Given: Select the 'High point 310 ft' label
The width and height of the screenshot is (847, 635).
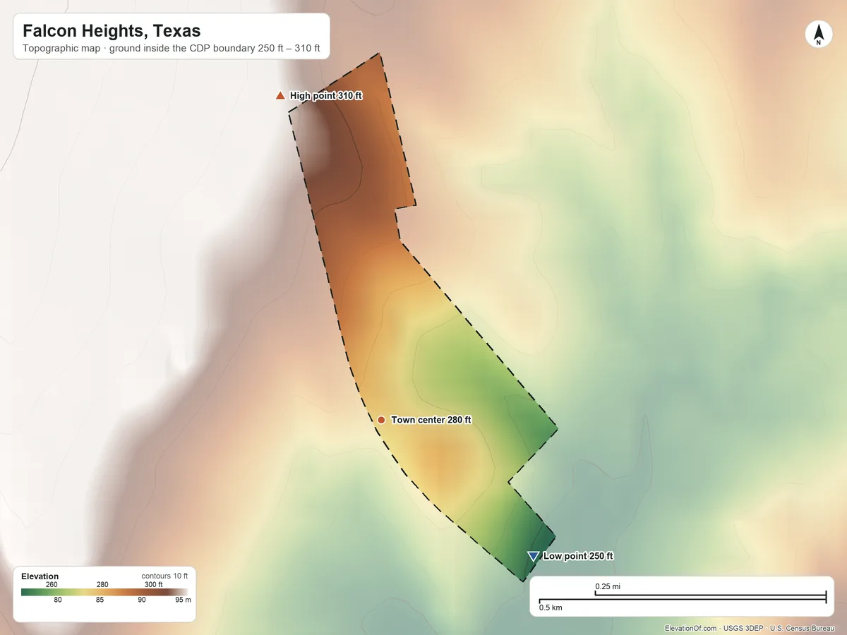Looking at the screenshot, I should coord(326,95).
